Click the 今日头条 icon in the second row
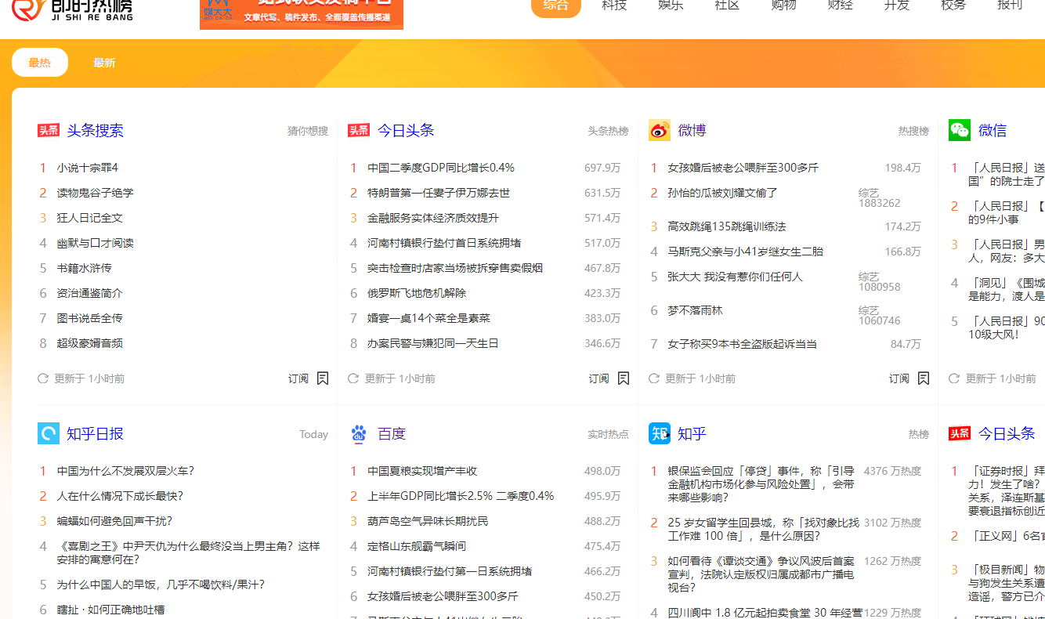Screen dimensions: 1045x619 pyautogui.click(x=960, y=433)
